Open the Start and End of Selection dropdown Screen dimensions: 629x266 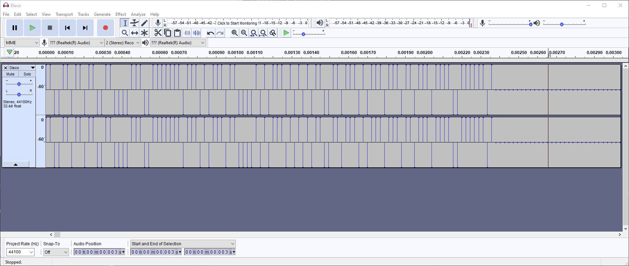[183, 244]
